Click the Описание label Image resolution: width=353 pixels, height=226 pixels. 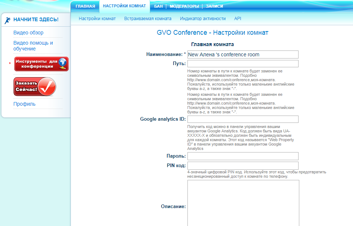click(173, 206)
